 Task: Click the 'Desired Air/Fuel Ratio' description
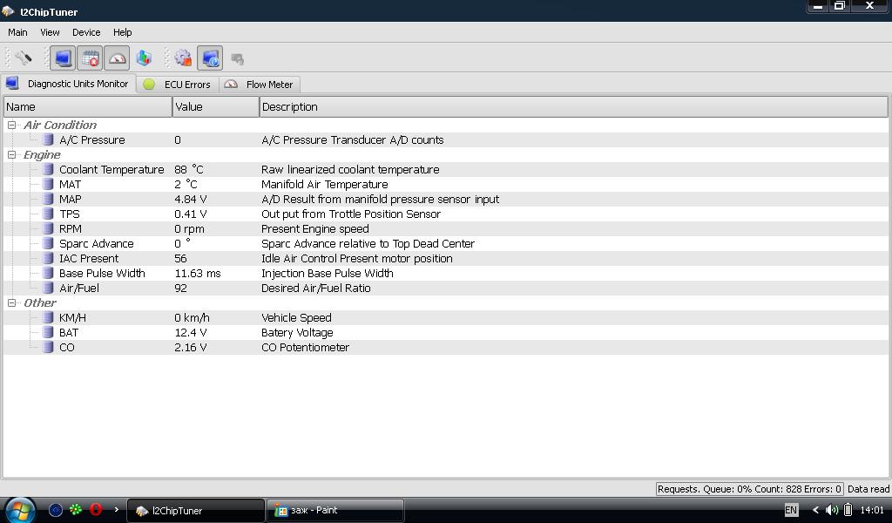315,288
